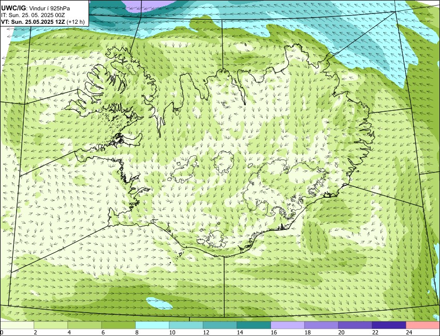Click the 8–10 pale cyan legend swatch

point(152,325)
